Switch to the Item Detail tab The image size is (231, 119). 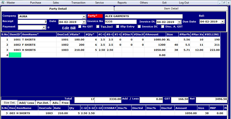click(x=171, y=9)
